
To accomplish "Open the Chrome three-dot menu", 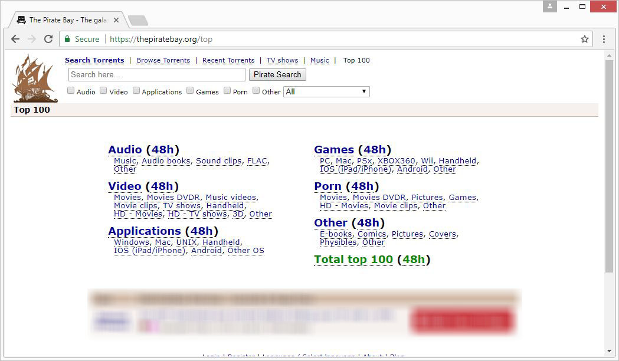I will pos(604,39).
